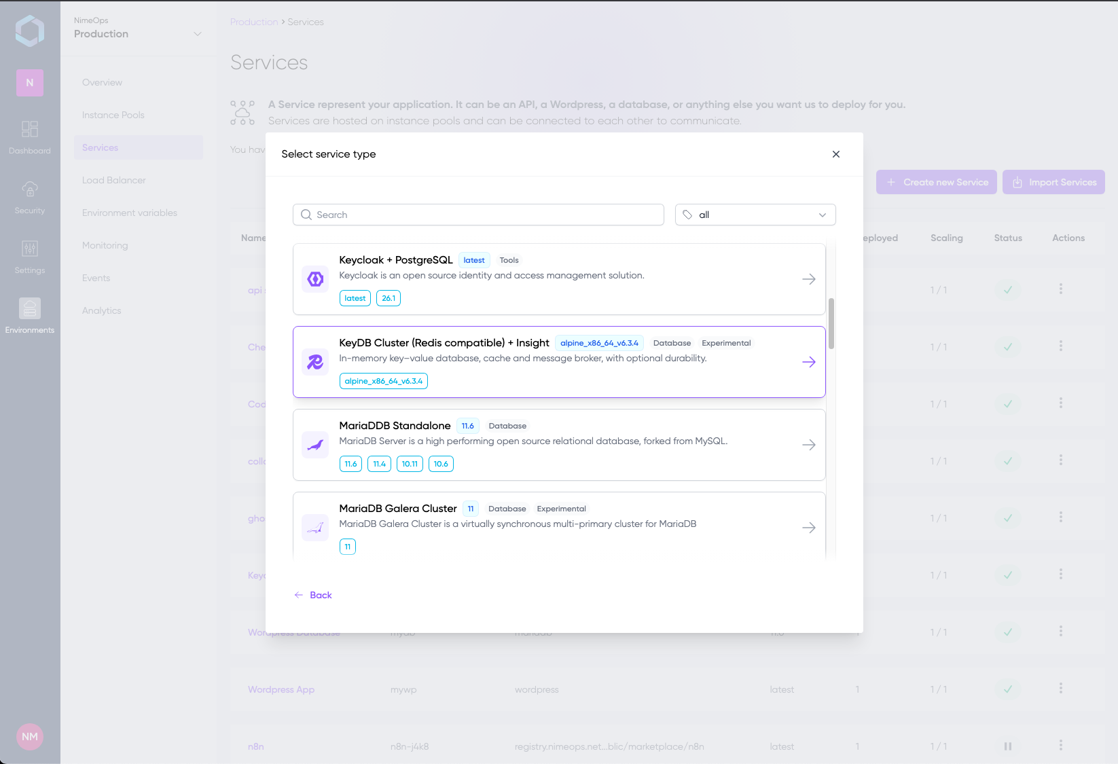The image size is (1118, 764).
Task: Open Environments in the left rail
Action: (x=30, y=316)
